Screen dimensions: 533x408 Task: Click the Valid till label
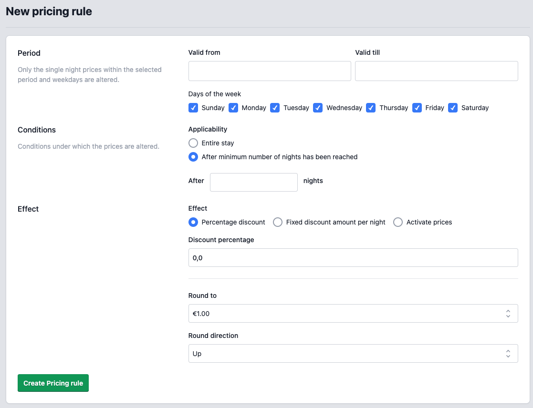click(367, 52)
